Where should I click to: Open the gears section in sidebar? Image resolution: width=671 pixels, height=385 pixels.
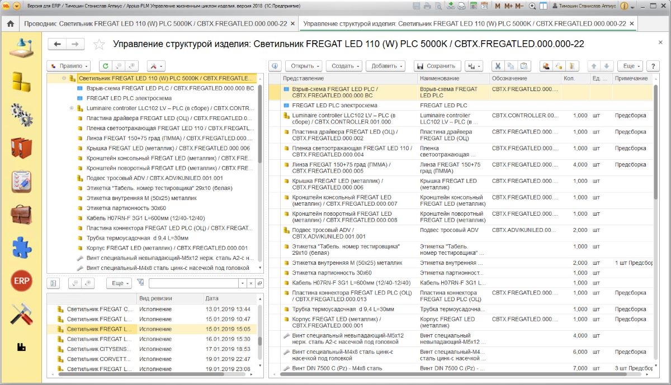tap(21, 115)
